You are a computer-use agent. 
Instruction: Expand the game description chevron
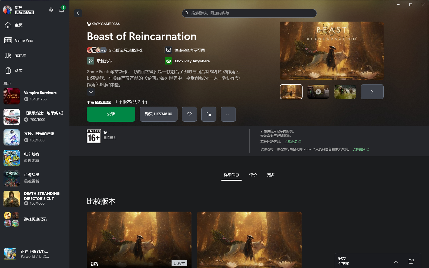91,92
